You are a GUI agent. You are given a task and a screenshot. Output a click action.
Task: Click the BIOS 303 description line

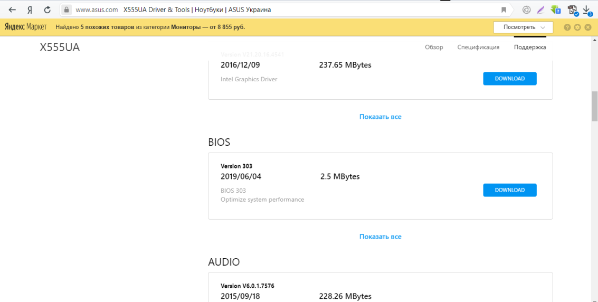coord(233,191)
